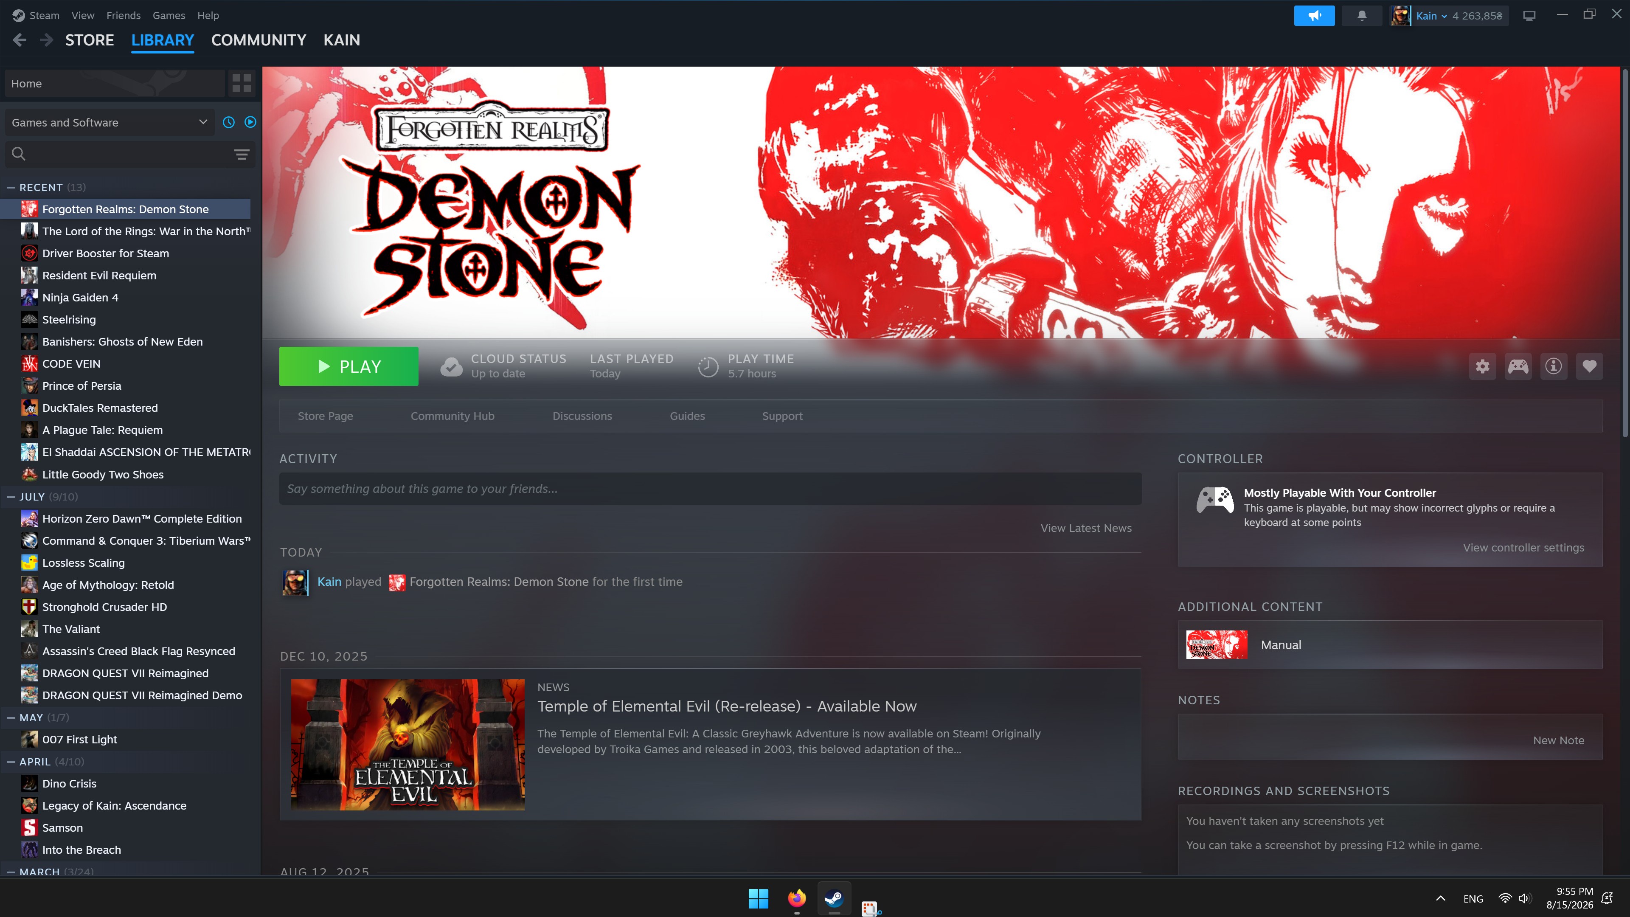Open the Support link
This screenshot has height=917, width=1630.
coord(782,416)
